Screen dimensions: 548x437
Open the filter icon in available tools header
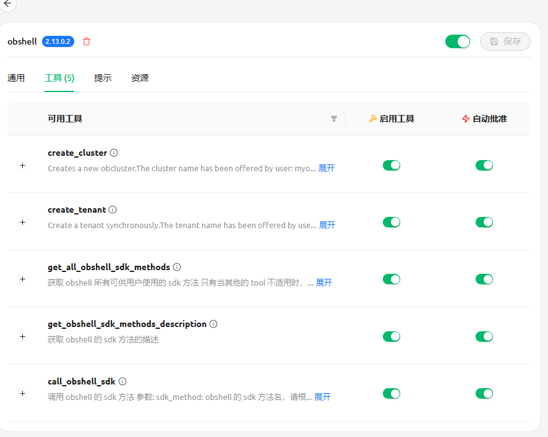click(334, 119)
